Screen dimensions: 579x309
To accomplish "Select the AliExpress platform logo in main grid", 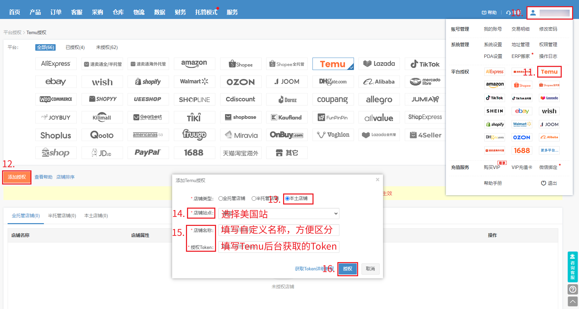I will [56, 64].
